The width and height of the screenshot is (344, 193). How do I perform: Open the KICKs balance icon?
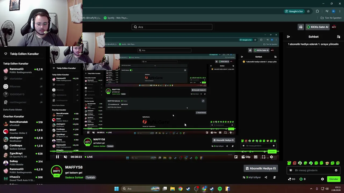pyautogui.click(x=303, y=179)
